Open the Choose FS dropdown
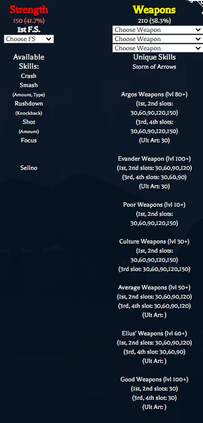Image resolution: width=203 pixels, height=423 pixels. click(29, 39)
